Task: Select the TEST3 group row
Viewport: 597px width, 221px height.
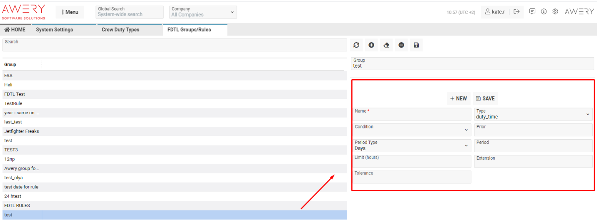Action: pyautogui.click(x=174, y=150)
